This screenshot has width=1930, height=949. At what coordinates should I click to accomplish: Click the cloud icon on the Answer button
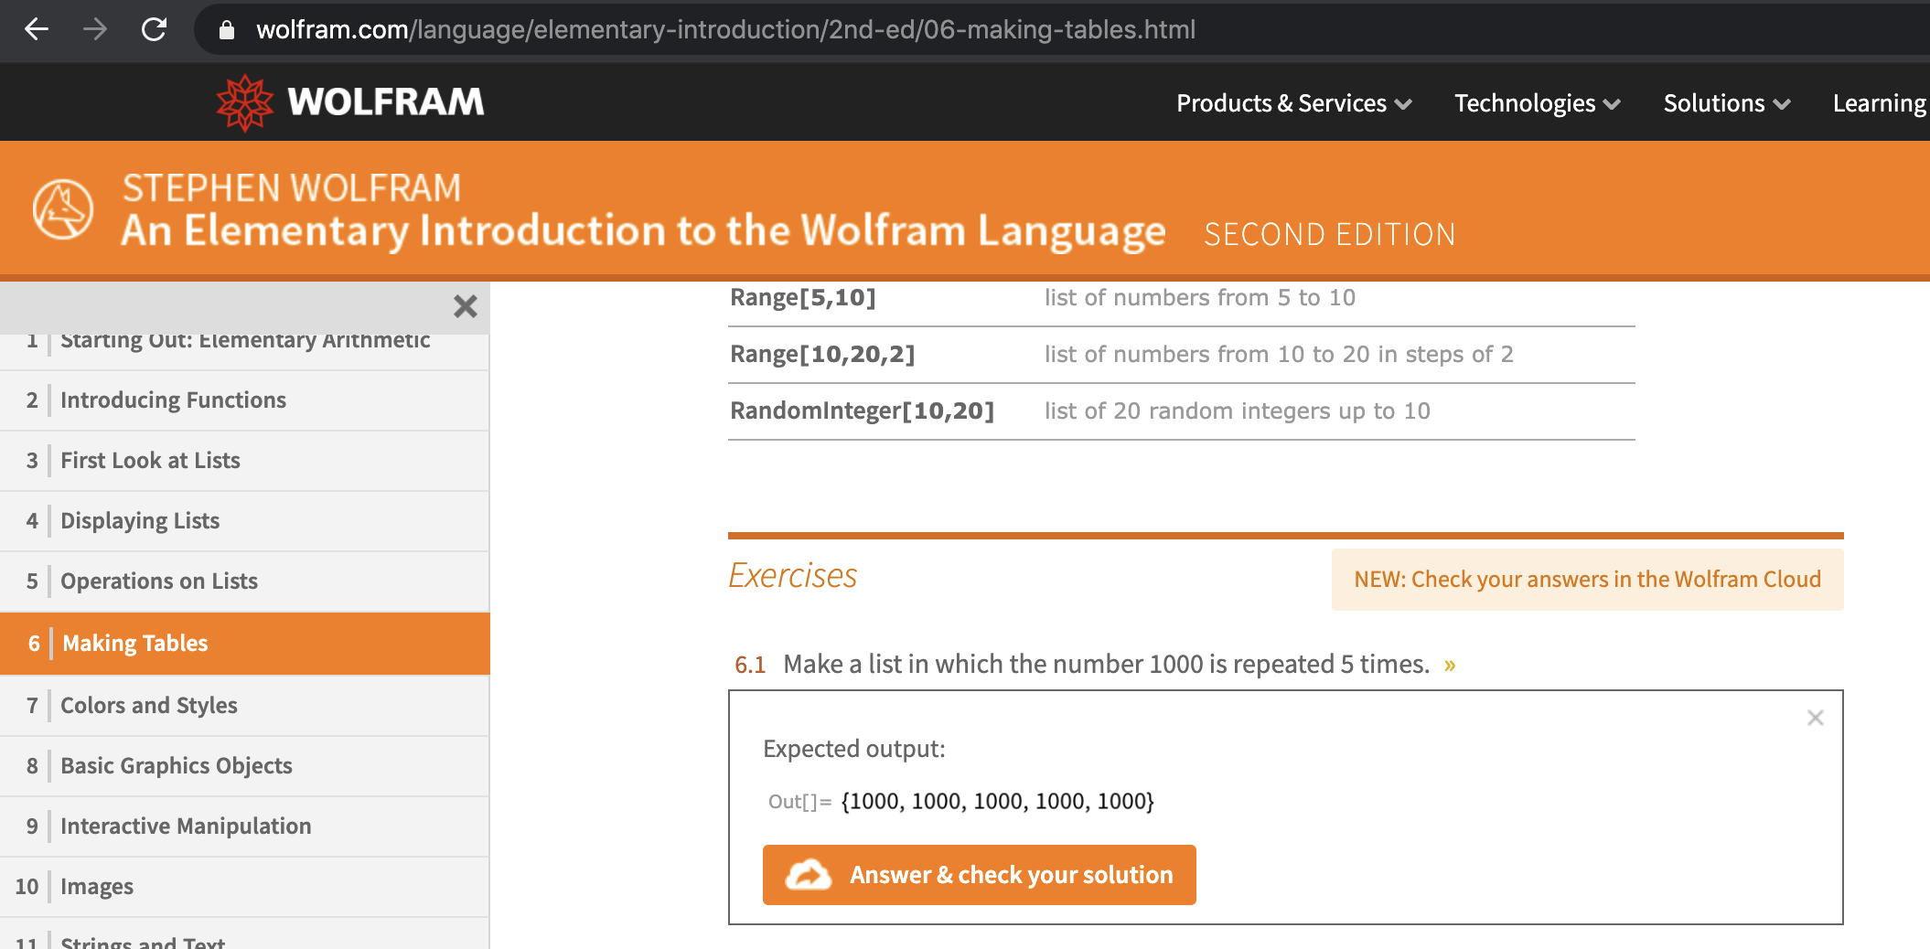point(809,875)
